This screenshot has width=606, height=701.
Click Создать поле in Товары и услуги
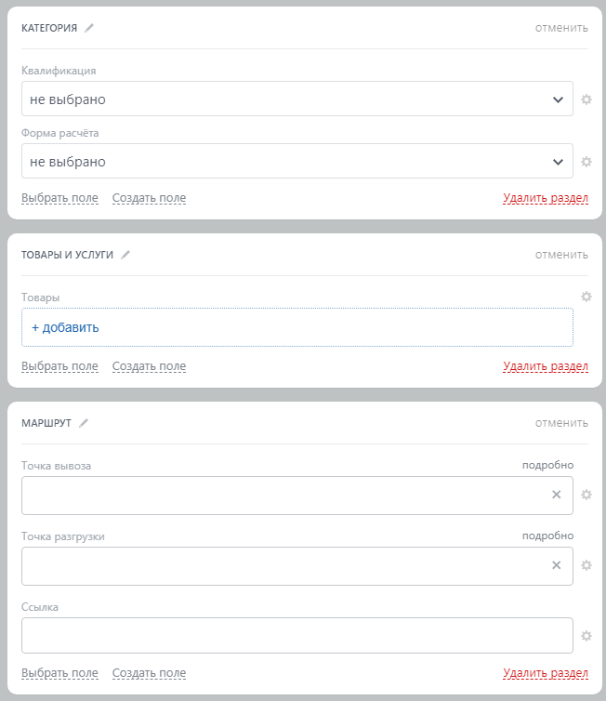[x=149, y=366]
